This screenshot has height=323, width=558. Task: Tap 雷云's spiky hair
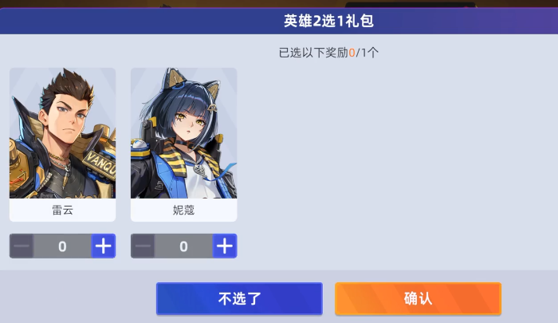(68, 87)
